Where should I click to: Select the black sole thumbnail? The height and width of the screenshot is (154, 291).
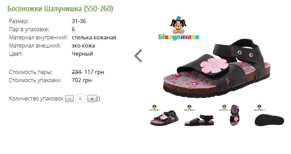(269, 116)
